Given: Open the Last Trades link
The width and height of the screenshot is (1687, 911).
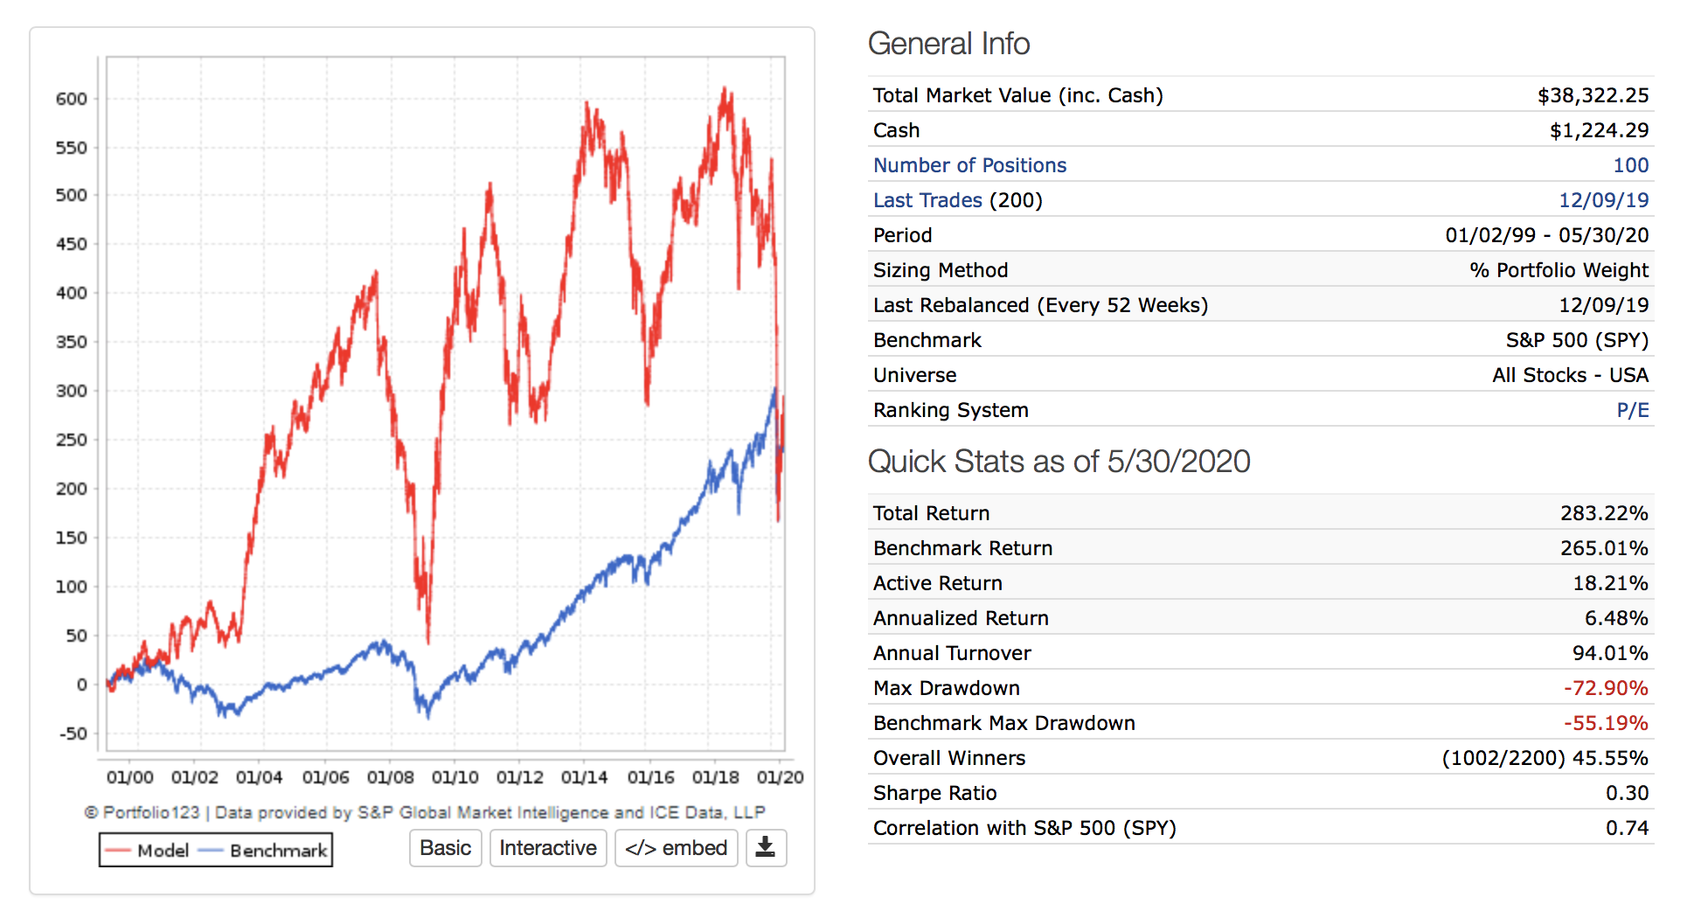Looking at the screenshot, I should pos(927,200).
